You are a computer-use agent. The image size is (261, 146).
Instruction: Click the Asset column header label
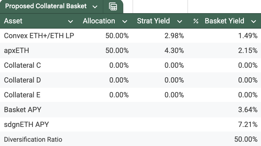(x=13, y=21)
